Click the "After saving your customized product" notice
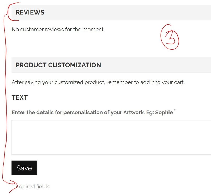This screenshot has width=211, height=196. coord(98,82)
